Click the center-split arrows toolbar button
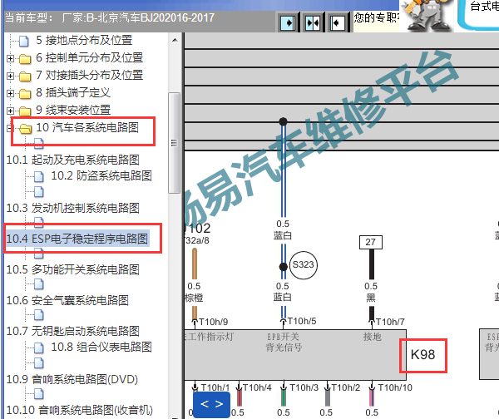The width and height of the screenshot is (499, 419). 313,22
